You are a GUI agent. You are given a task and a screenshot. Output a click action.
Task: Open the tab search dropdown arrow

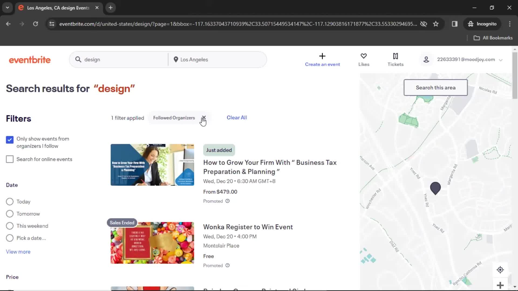pos(8,8)
